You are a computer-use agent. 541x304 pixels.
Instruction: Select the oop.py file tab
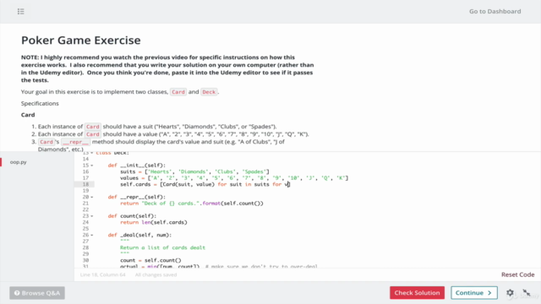19,162
